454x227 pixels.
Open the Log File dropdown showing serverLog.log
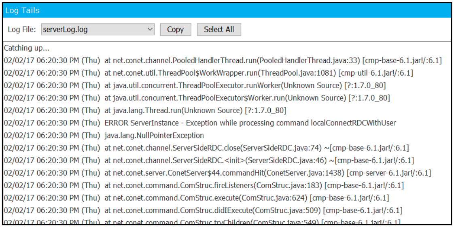pos(98,29)
